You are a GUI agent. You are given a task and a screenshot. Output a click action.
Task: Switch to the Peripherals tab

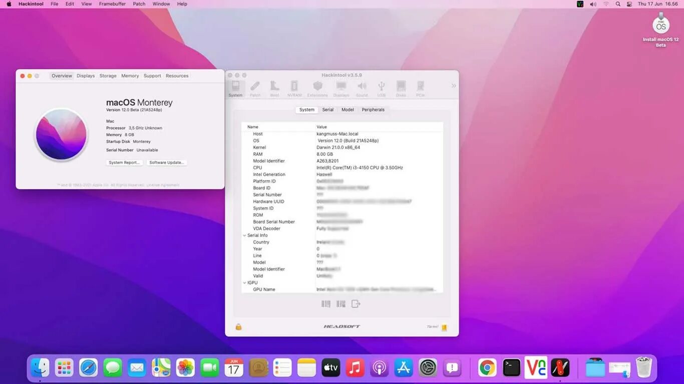373,109
